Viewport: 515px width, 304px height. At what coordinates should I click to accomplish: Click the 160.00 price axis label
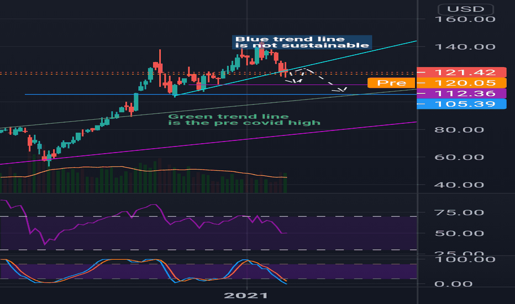click(465, 19)
